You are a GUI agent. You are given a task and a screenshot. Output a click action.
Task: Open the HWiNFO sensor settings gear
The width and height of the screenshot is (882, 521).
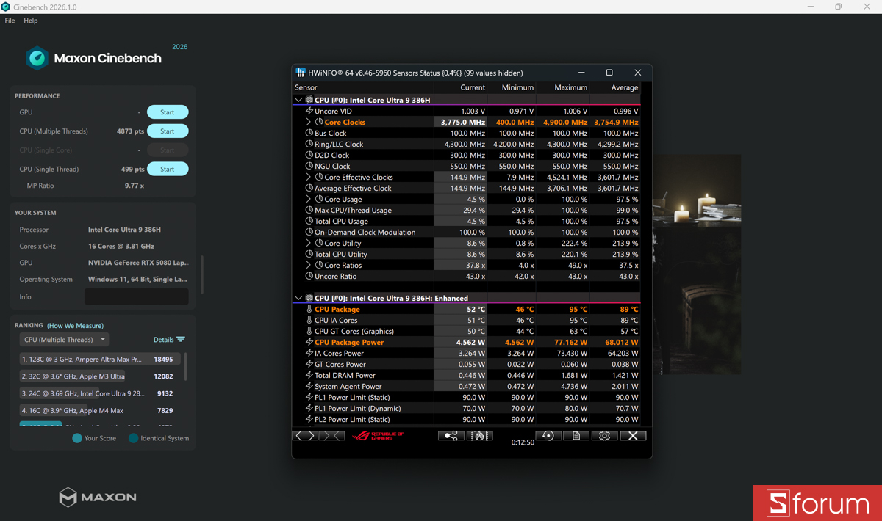coord(604,435)
